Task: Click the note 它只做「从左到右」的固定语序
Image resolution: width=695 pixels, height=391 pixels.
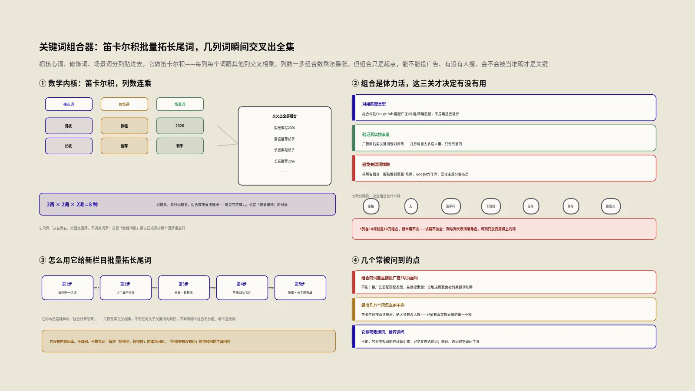Action: tap(112, 228)
